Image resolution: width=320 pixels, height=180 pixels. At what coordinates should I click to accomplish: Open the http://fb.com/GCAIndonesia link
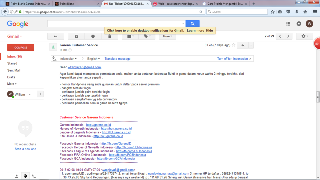(116, 158)
